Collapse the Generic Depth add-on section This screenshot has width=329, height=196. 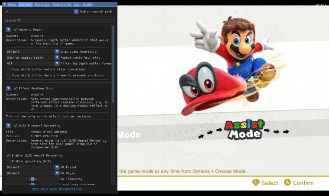pos(8,29)
